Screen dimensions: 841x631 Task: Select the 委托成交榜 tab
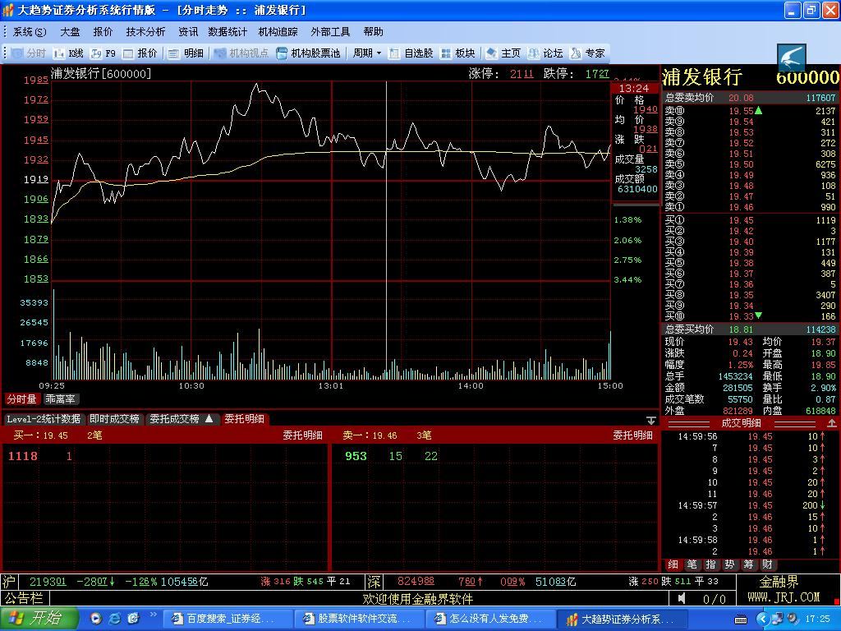point(182,419)
